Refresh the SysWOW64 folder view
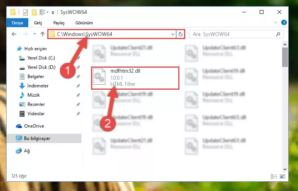 point(180,34)
